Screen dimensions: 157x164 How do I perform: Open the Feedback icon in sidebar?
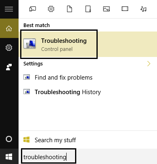(9, 67)
